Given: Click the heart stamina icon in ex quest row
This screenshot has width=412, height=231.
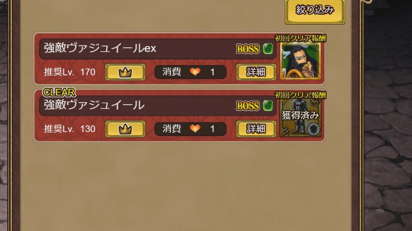Looking at the screenshot, I should click(x=195, y=72).
